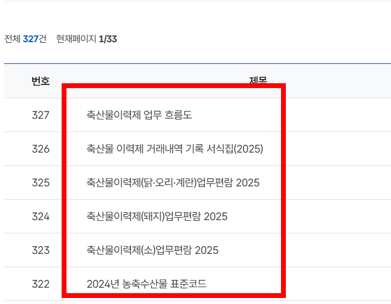The image size is (391, 304).
Task: Click row number 322
Action: (40, 284)
